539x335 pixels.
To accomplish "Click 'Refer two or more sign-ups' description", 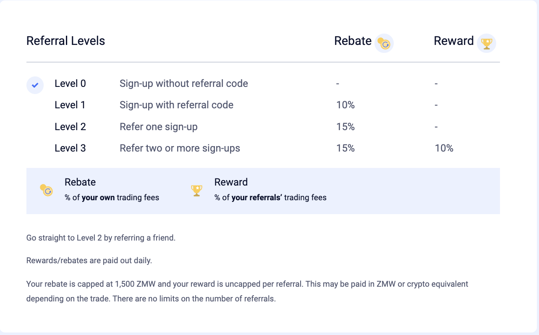I will click(180, 148).
